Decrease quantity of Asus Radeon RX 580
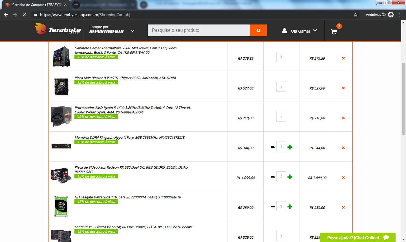The image size is (406, 242). (x=273, y=177)
